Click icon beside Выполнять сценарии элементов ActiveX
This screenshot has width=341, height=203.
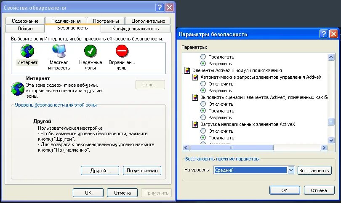click(195, 97)
